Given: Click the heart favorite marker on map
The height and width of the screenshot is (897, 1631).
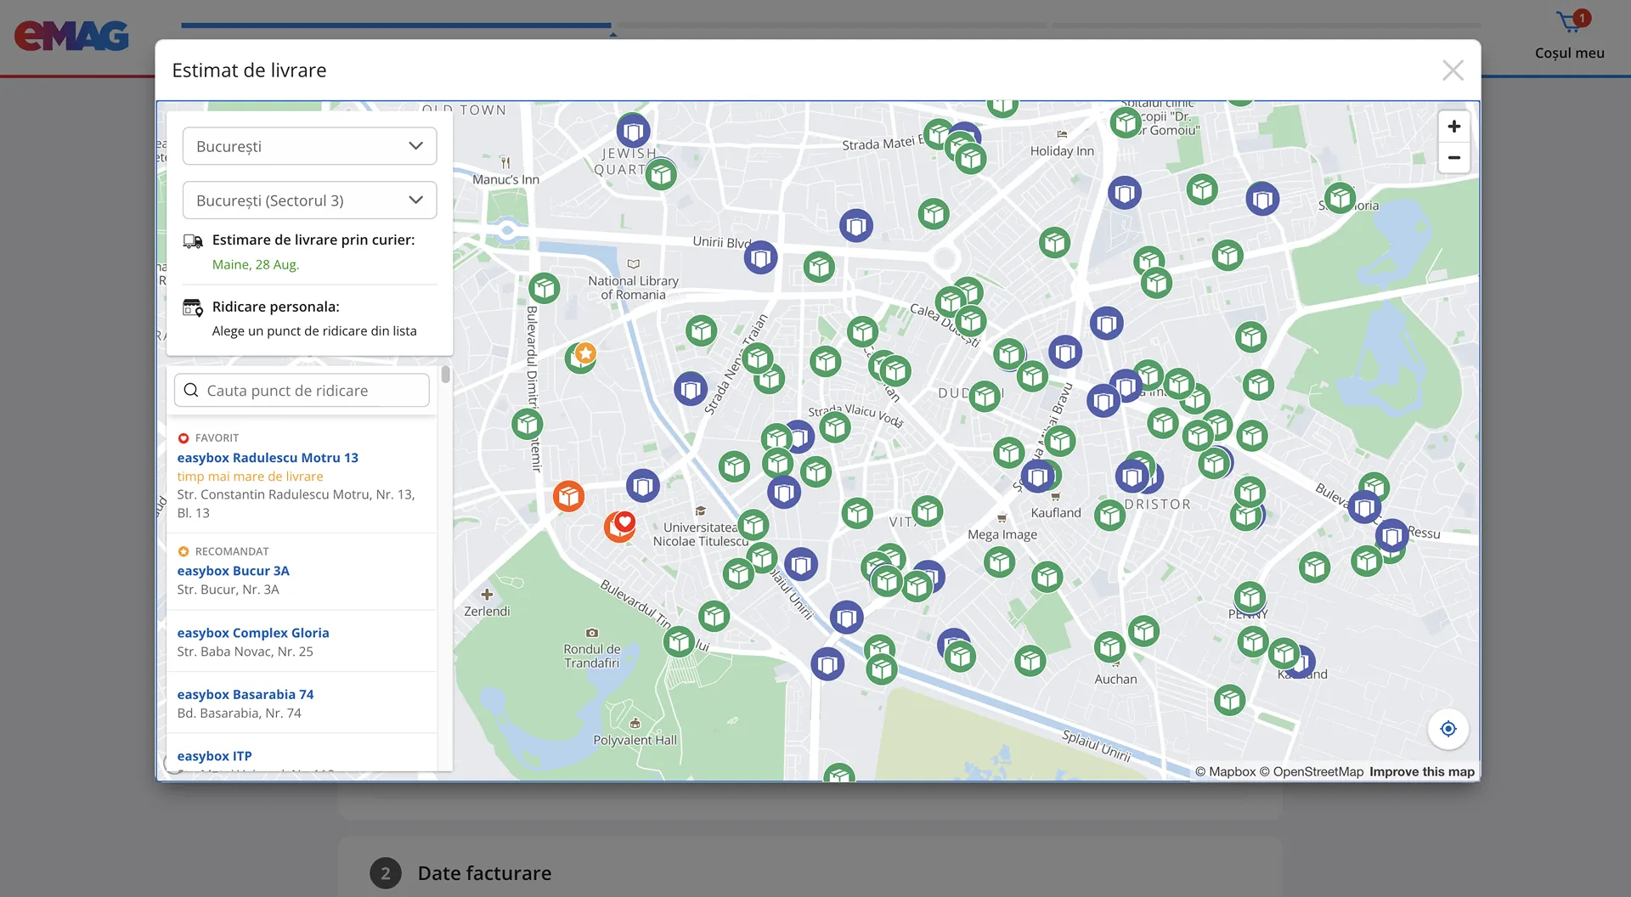Looking at the screenshot, I should point(621,525).
